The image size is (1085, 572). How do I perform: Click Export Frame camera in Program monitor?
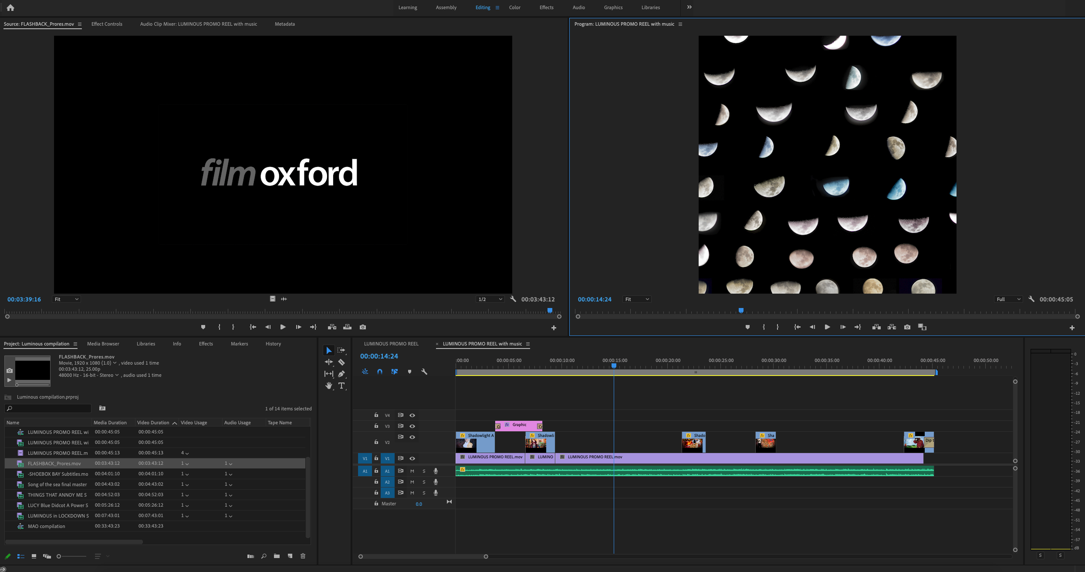907,327
